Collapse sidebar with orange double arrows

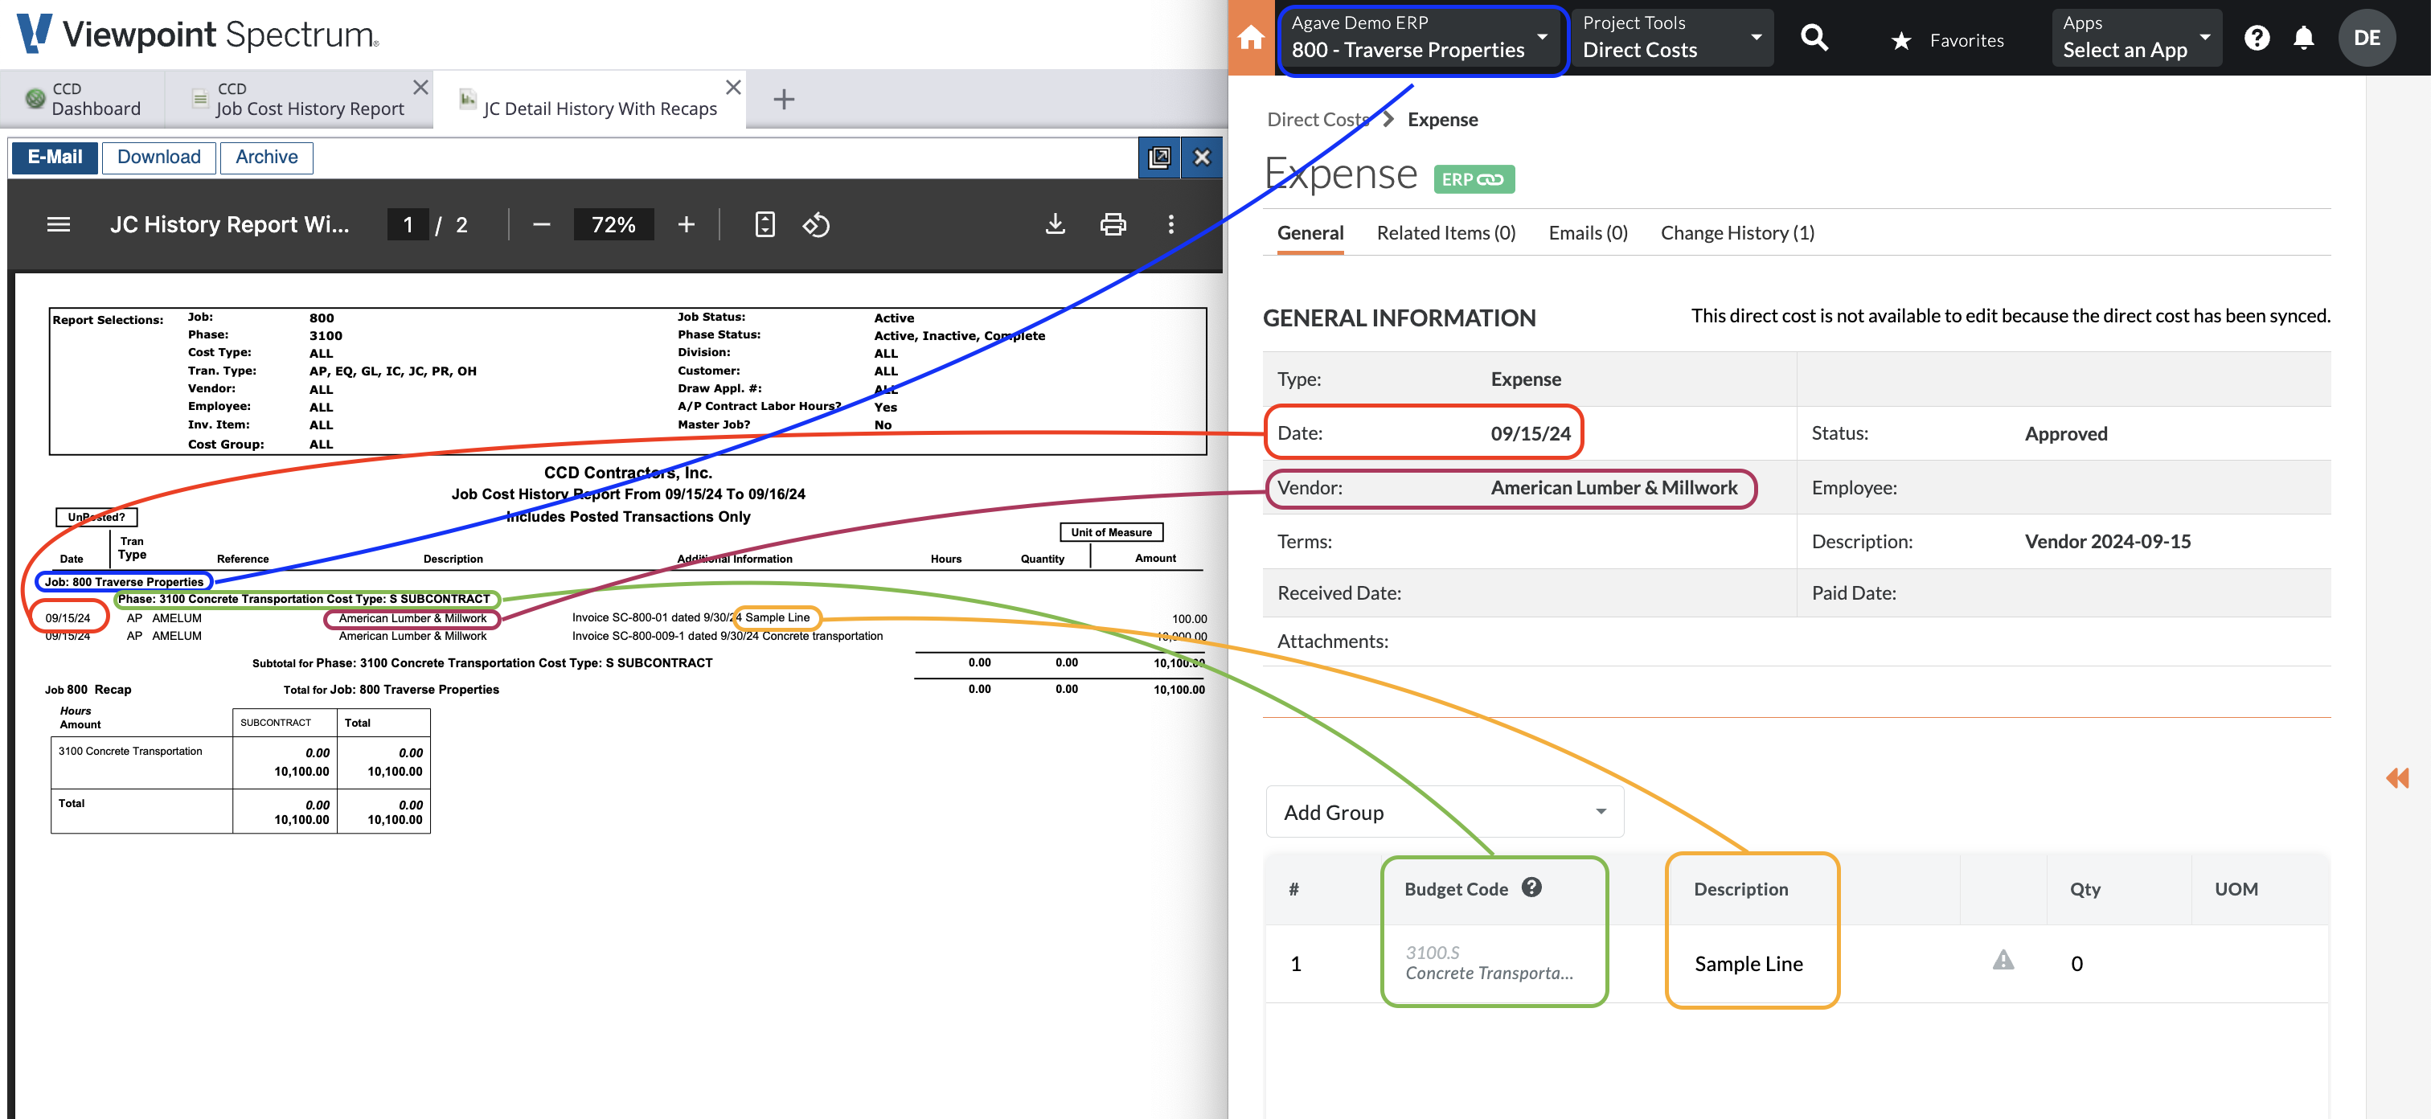pos(2397,777)
